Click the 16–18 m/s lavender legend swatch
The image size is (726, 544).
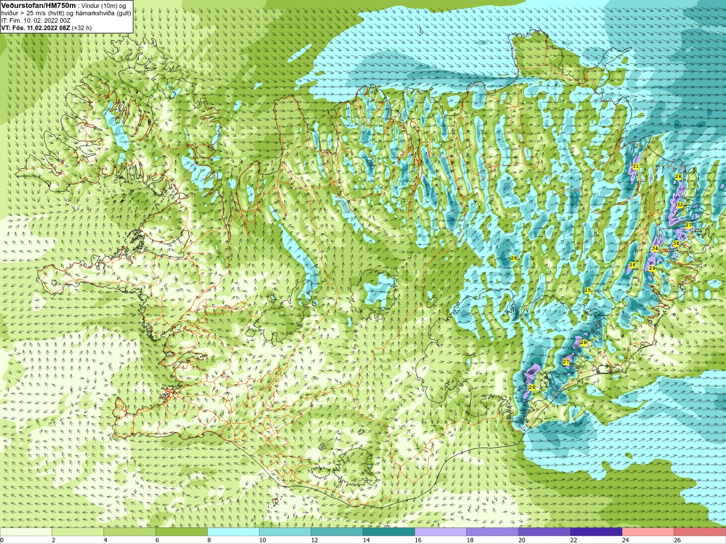coord(441,532)
